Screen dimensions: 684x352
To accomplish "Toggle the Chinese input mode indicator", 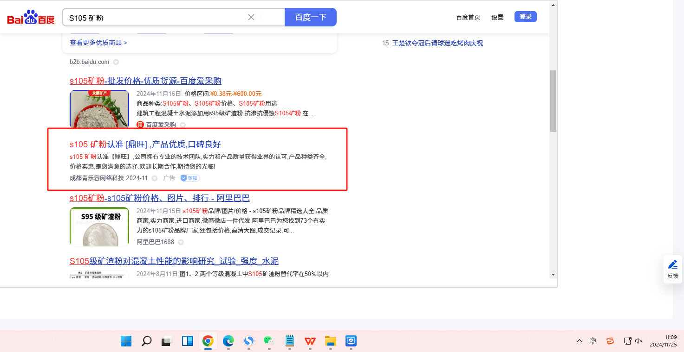I will (x=593, y=341).
